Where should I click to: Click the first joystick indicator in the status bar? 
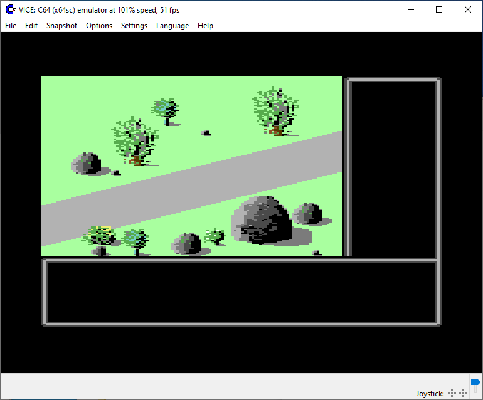coord(452,393)
